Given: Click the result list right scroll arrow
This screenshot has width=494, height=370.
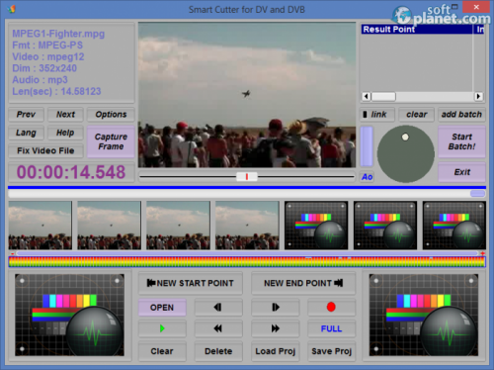Looking at the screenshot, I should point(478,97).
